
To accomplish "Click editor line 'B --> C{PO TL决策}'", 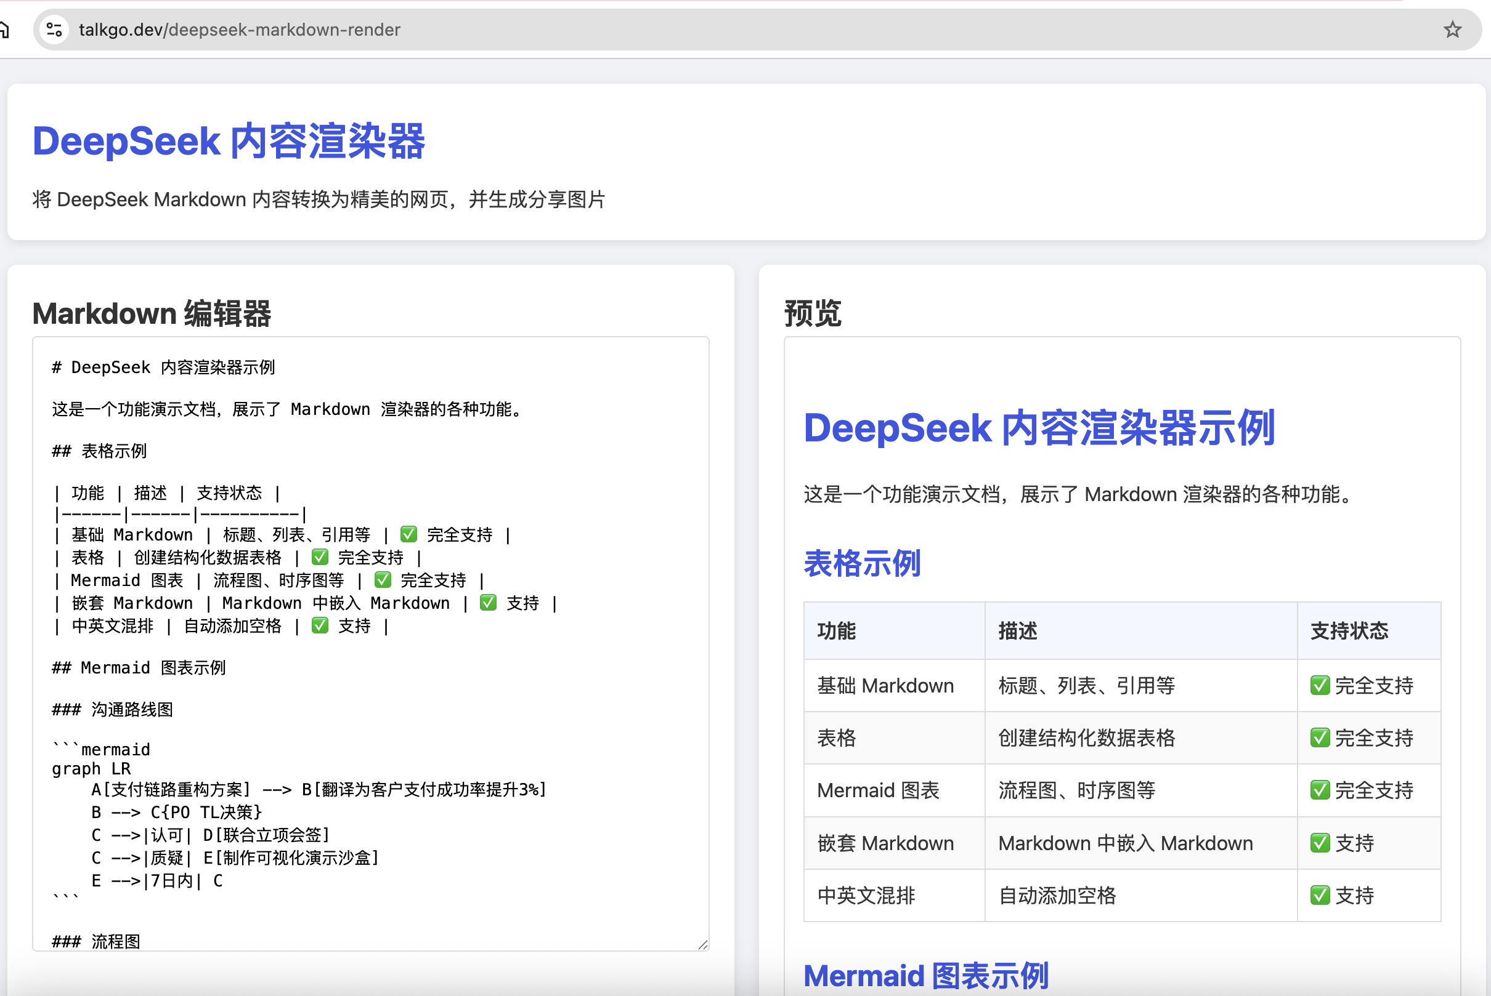I will [177, 813].
